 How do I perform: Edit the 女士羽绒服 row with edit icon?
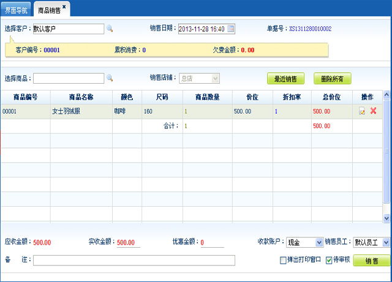pos(362,111)
